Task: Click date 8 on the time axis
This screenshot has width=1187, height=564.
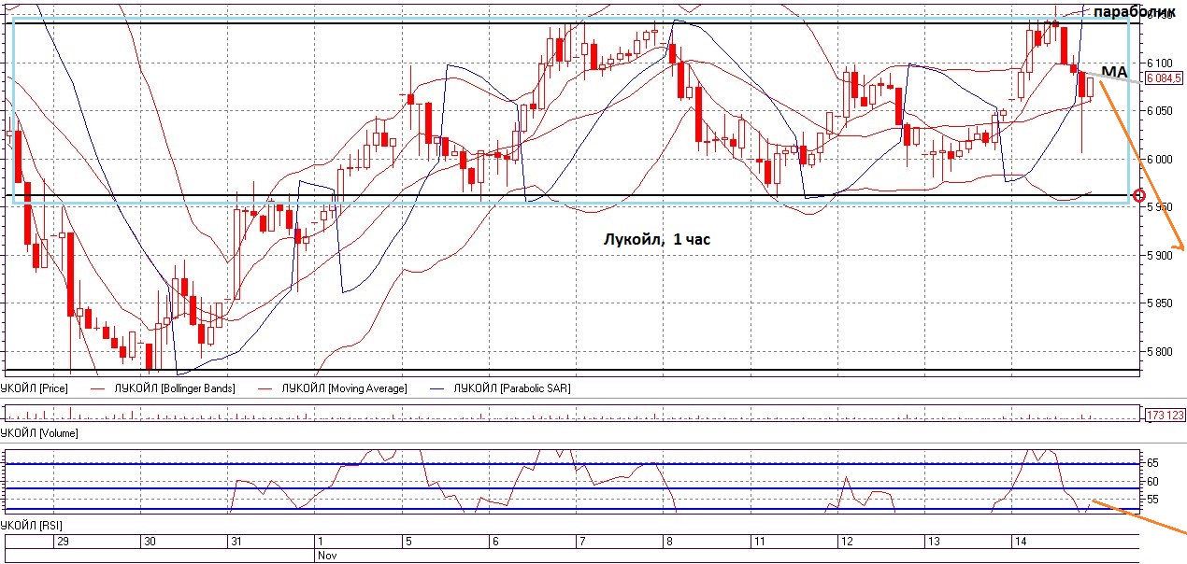Action: point(668,542)
